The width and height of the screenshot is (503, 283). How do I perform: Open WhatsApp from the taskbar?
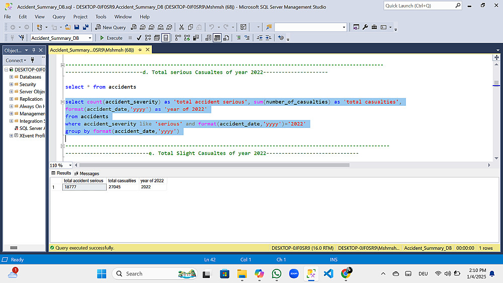tap(277, 273)
